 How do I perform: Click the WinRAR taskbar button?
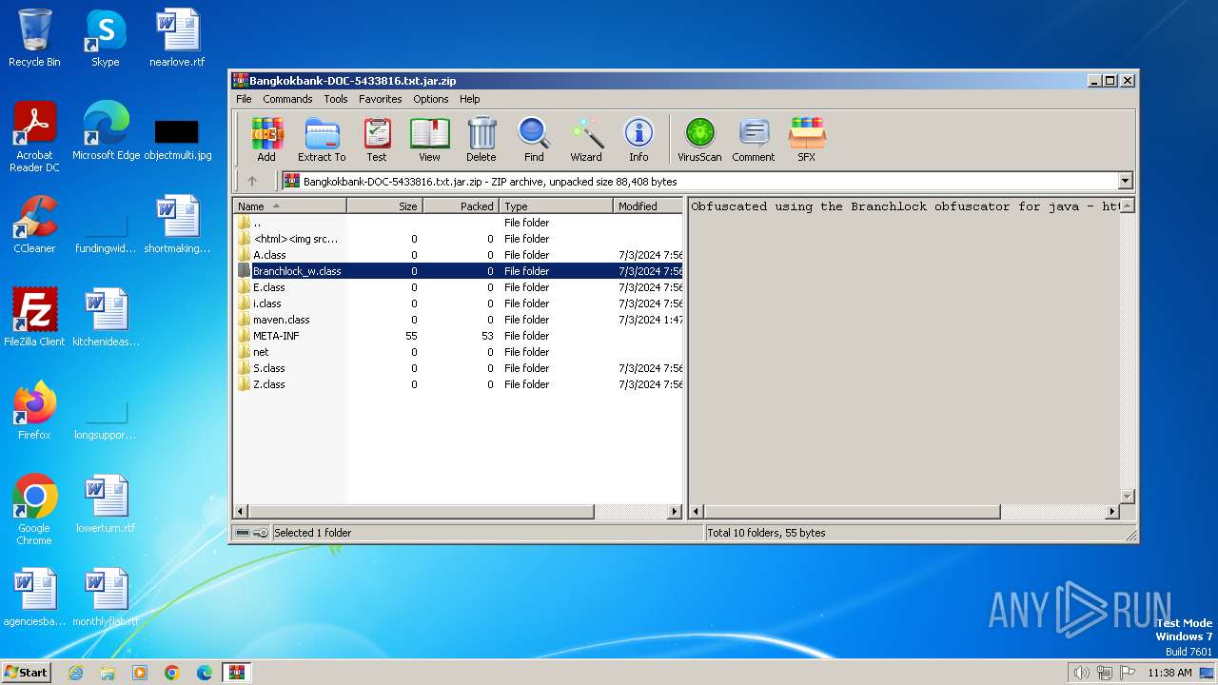(236, 673)
